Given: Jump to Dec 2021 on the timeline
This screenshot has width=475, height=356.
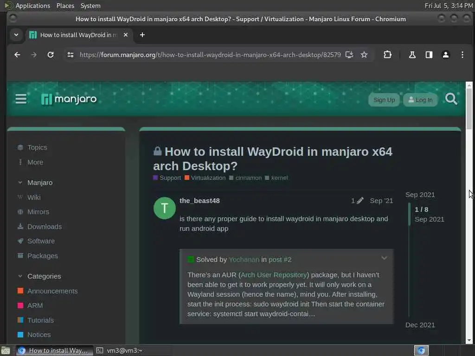Looking at the screenshot, I should pos(420,325).
